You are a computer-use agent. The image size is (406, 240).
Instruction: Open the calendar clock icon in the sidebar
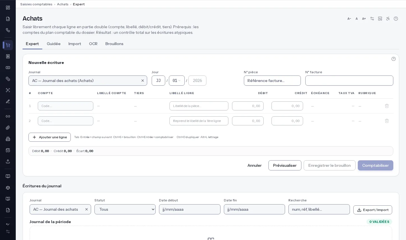point(8,150)
